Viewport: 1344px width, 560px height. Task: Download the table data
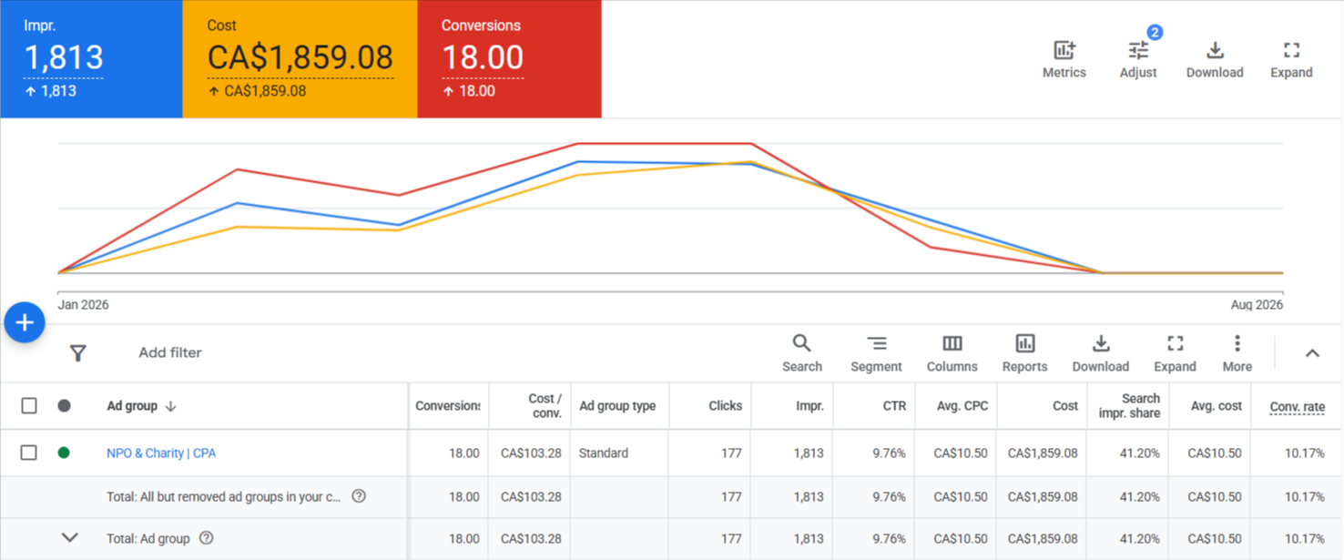point(1100,353)
